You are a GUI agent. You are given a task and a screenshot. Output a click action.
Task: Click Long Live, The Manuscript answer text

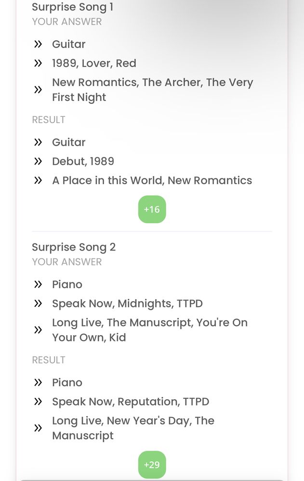click(x=150, y=330)
